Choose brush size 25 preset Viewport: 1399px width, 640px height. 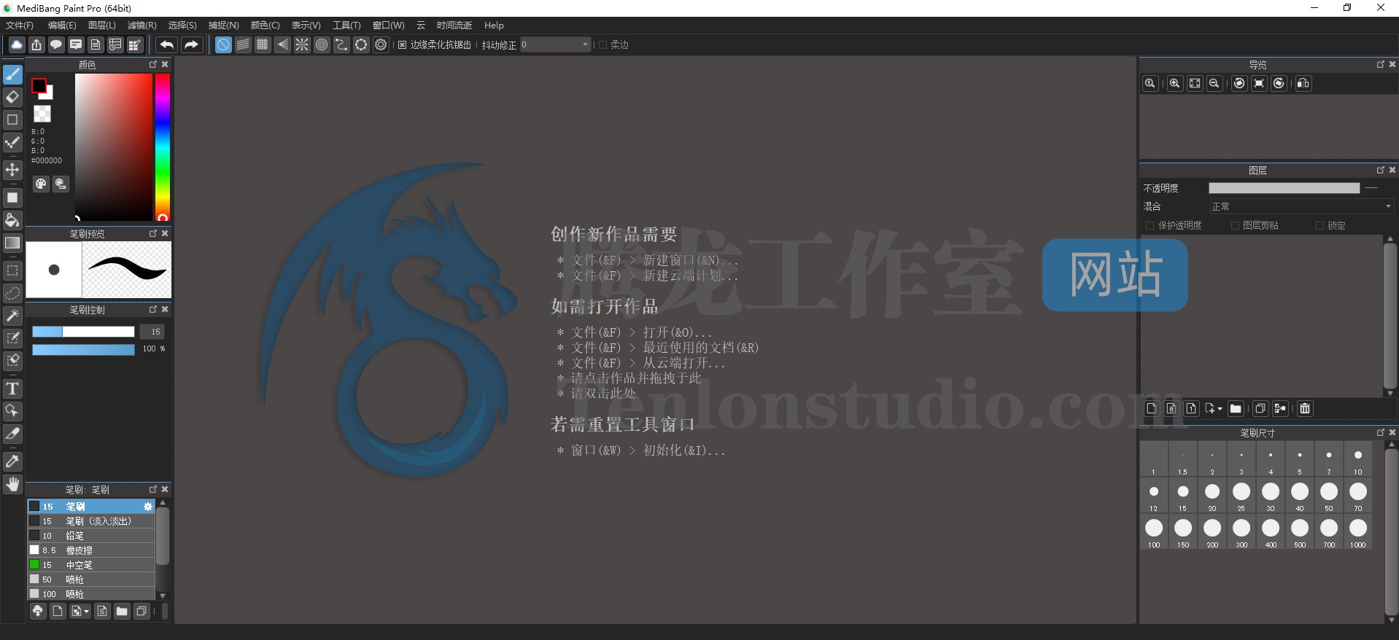[x=1241, y=496]
